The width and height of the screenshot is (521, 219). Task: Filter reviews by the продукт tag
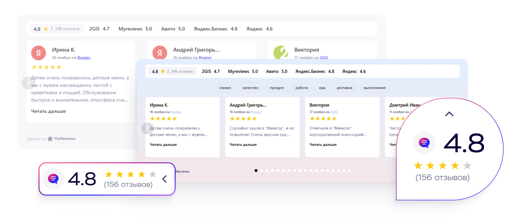click(x=277, y=88)
